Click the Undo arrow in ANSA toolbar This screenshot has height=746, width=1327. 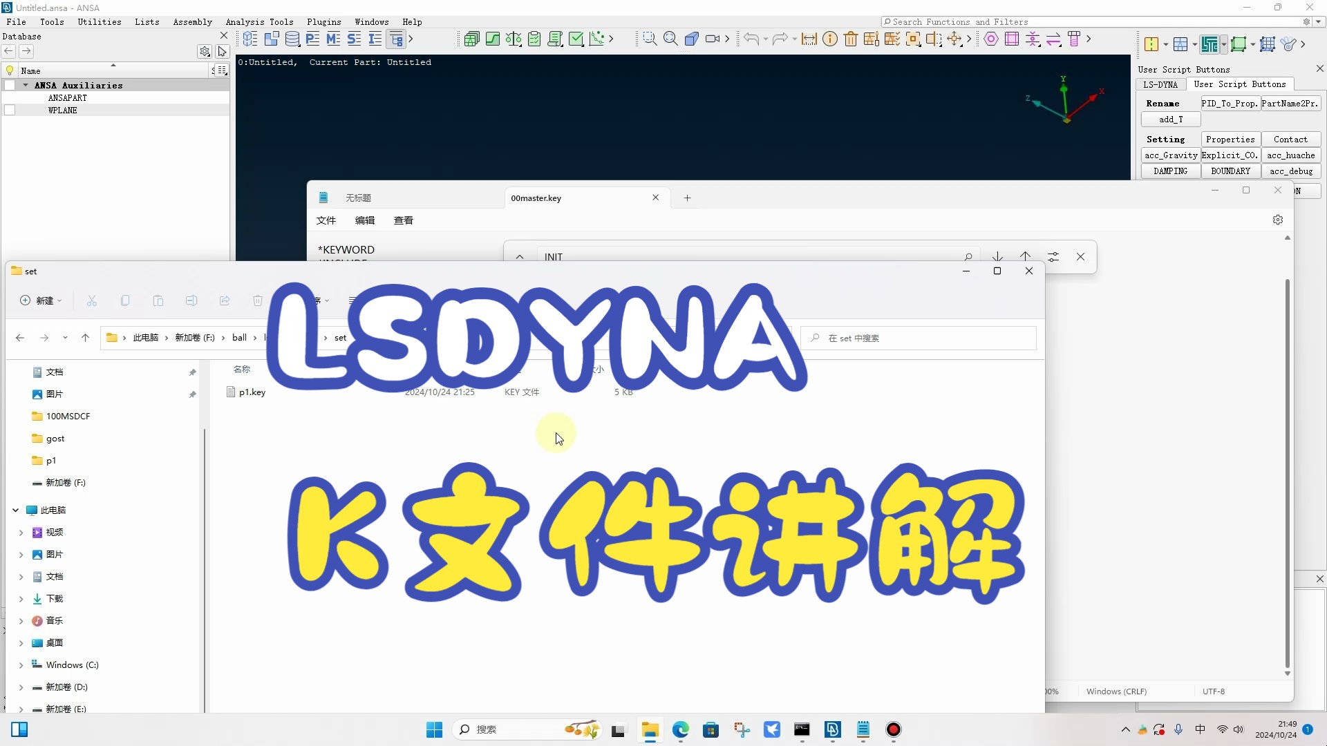click(751, 39)
